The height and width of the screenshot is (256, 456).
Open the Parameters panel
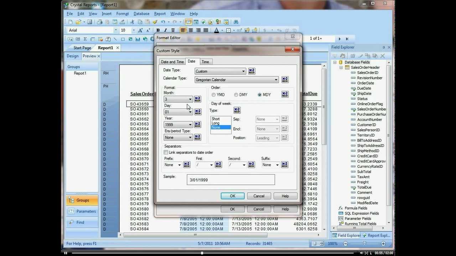tap(82, 211)
